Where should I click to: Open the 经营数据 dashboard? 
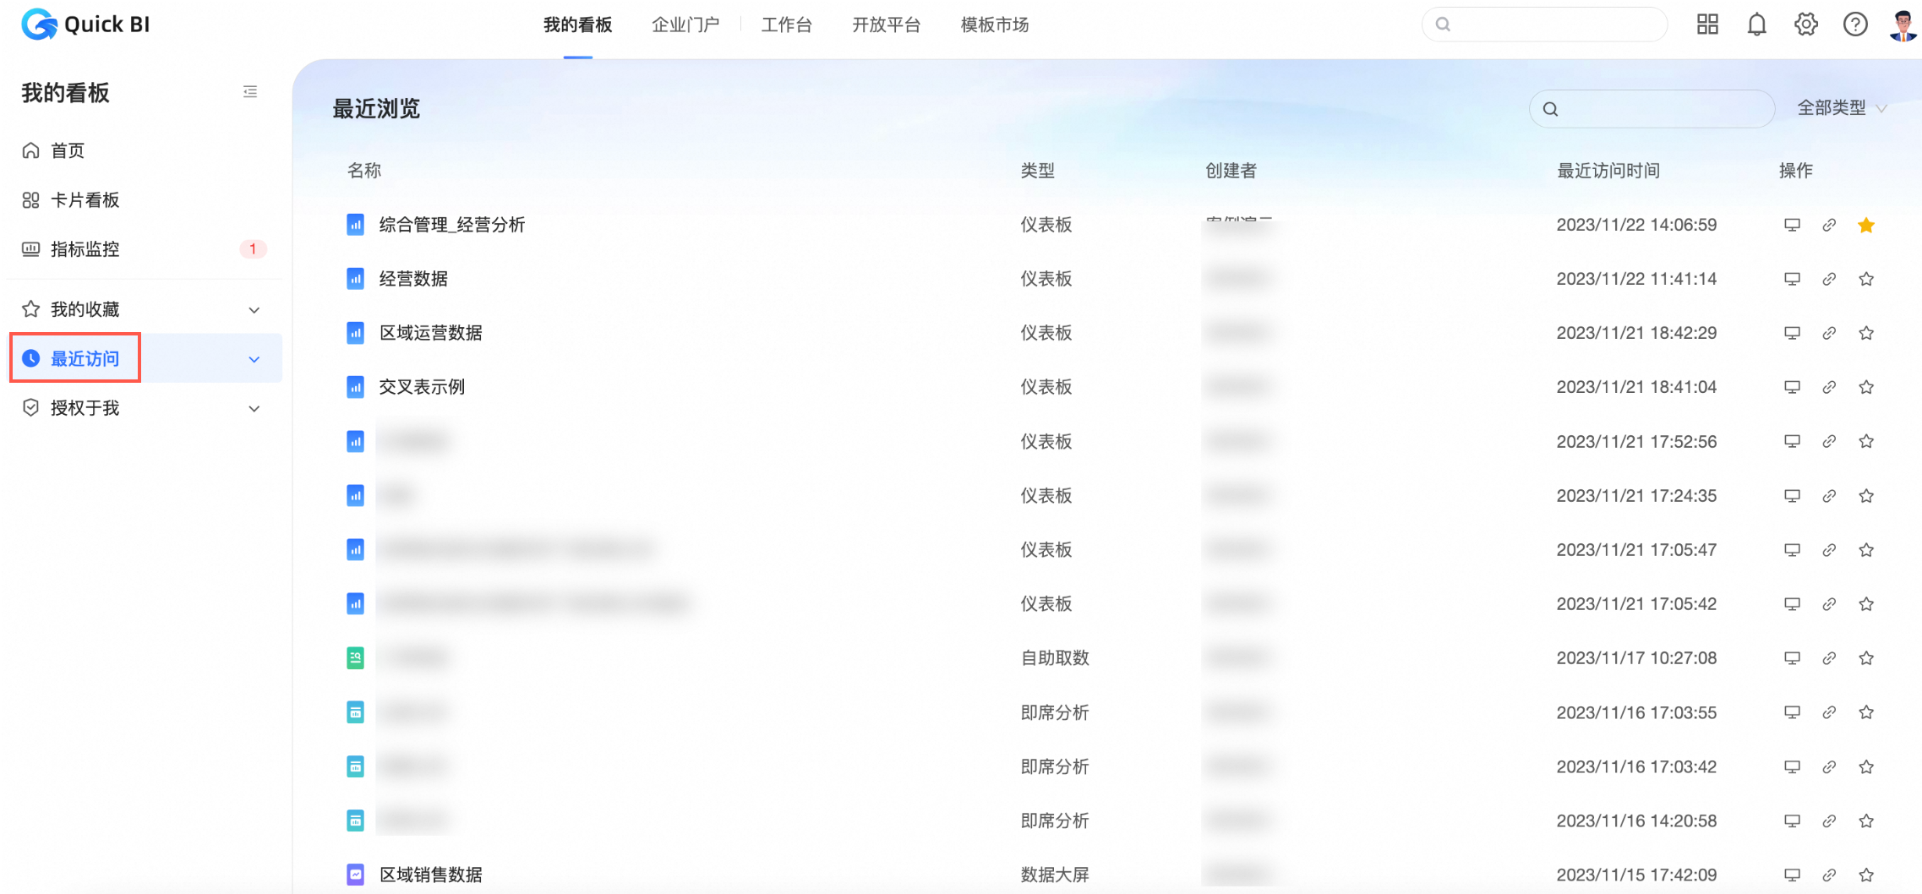point(413,279)
